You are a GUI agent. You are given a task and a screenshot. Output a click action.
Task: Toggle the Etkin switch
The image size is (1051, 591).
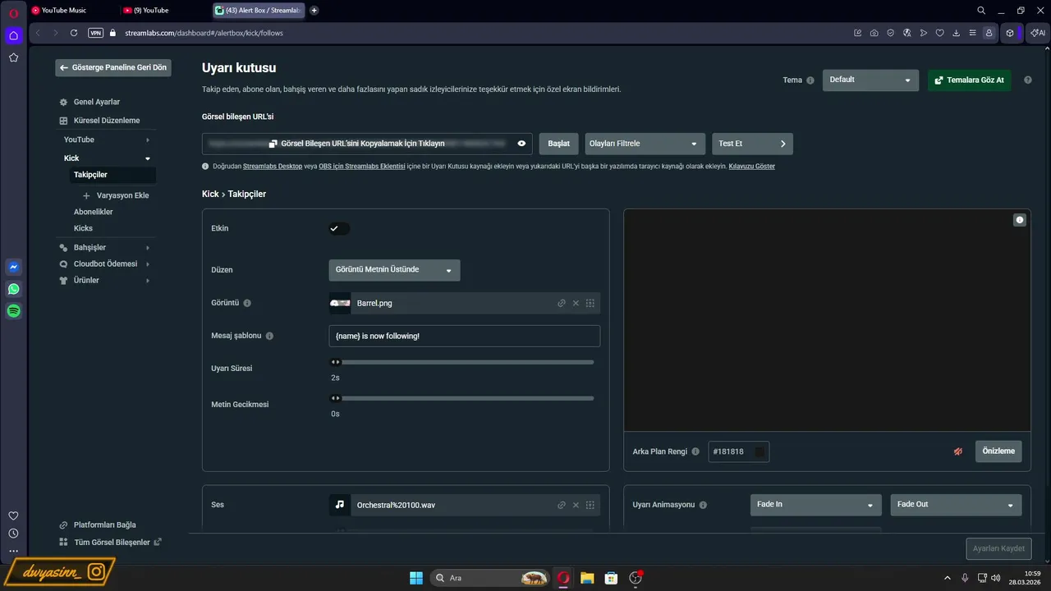coord(339,228)
